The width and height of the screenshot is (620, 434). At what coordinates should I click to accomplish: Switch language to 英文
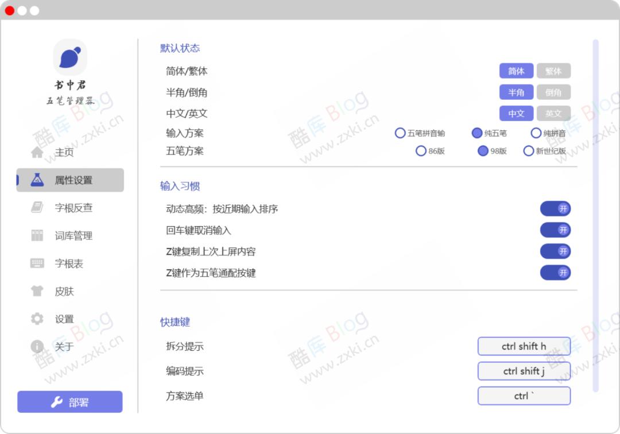[x=553, y=113]
